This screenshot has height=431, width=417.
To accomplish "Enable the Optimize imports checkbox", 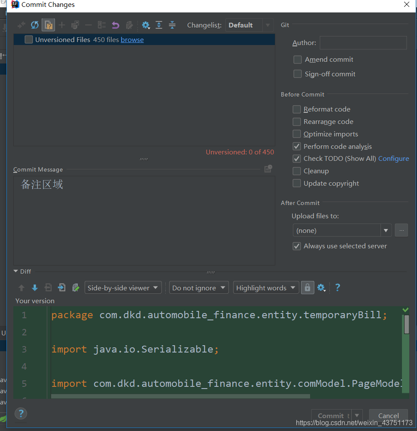I will coord(296,134).
